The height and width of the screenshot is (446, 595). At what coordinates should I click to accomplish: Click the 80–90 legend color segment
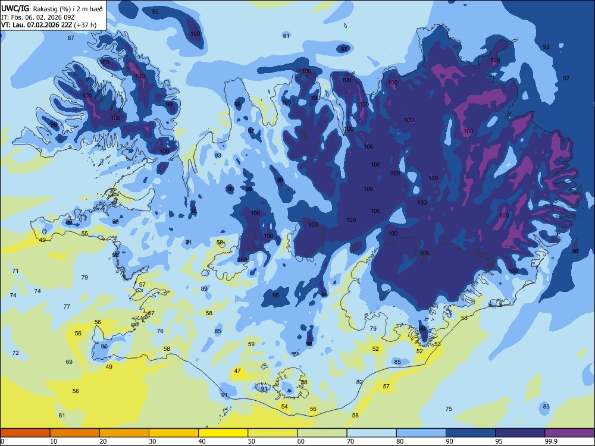coord(421,433)
